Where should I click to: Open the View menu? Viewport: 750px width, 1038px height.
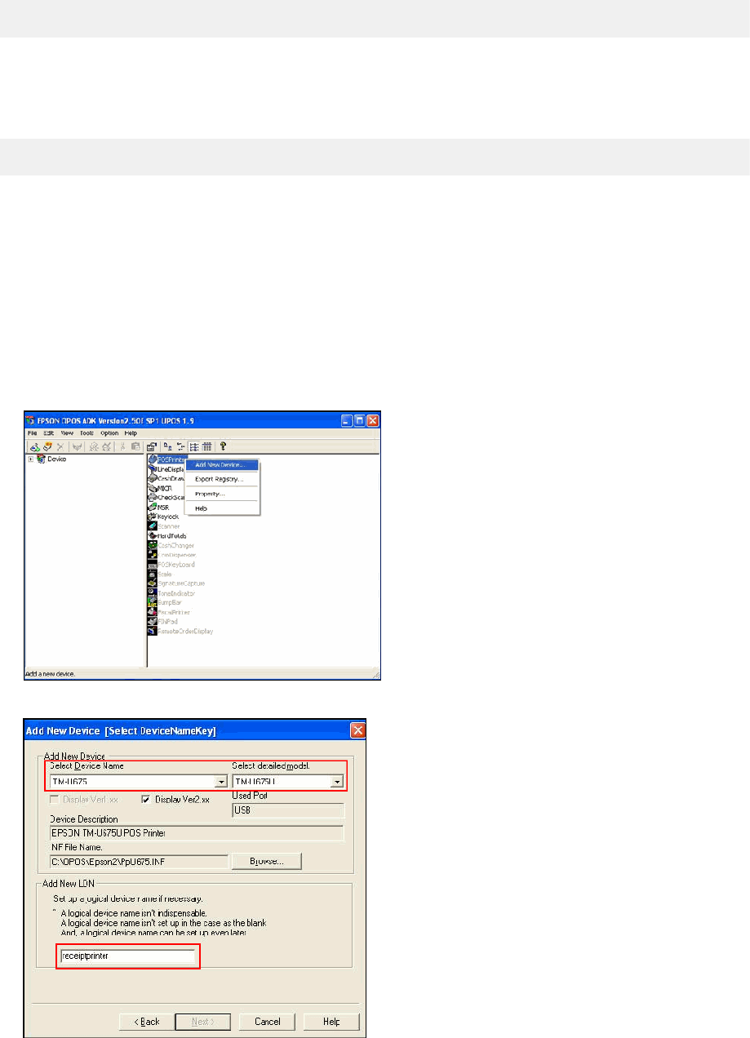[67, 432]
